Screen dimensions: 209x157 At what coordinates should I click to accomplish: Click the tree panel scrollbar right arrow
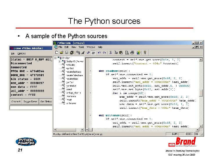[82, 129]
